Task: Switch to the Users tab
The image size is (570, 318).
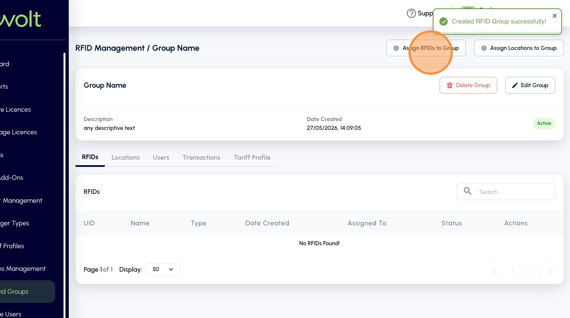Action: pyautogui.click(x=161, y=157)
